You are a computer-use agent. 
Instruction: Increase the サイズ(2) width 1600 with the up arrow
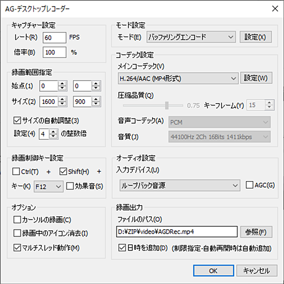(x=62, y=99)
